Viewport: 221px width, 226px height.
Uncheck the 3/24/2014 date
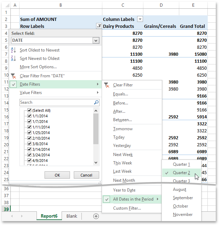point(29,155)
